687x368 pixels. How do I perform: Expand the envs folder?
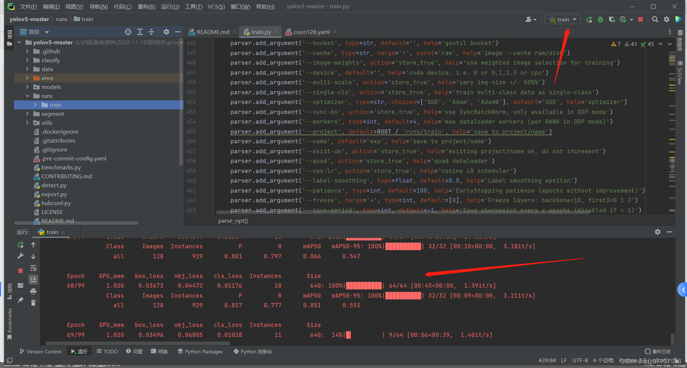[27, 78]
